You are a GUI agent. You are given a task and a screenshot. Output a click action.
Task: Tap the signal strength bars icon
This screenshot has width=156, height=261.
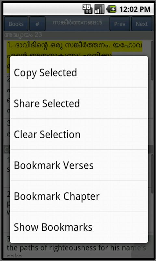[x=99, y=9]
